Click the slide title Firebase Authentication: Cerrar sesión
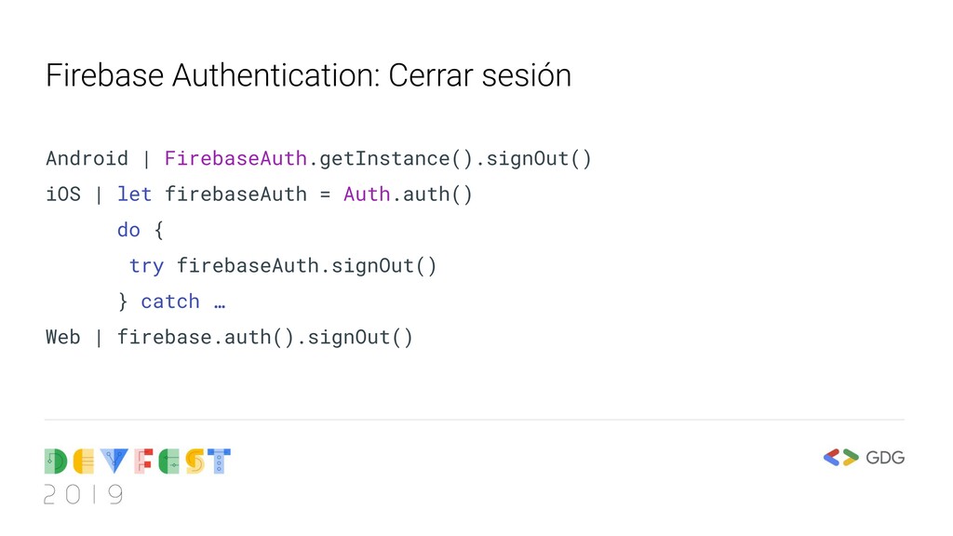Image resolution: width=953 pixels, height=536 pixels. [308, 75]
